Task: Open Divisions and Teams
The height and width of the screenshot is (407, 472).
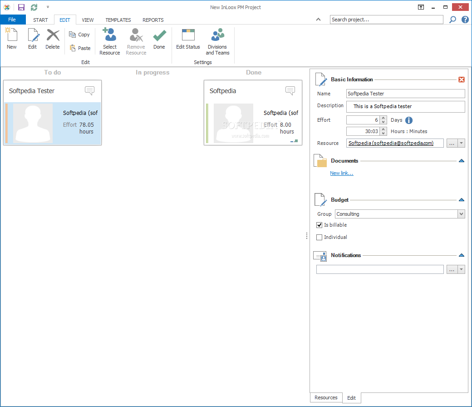Action: click(218, 41)
